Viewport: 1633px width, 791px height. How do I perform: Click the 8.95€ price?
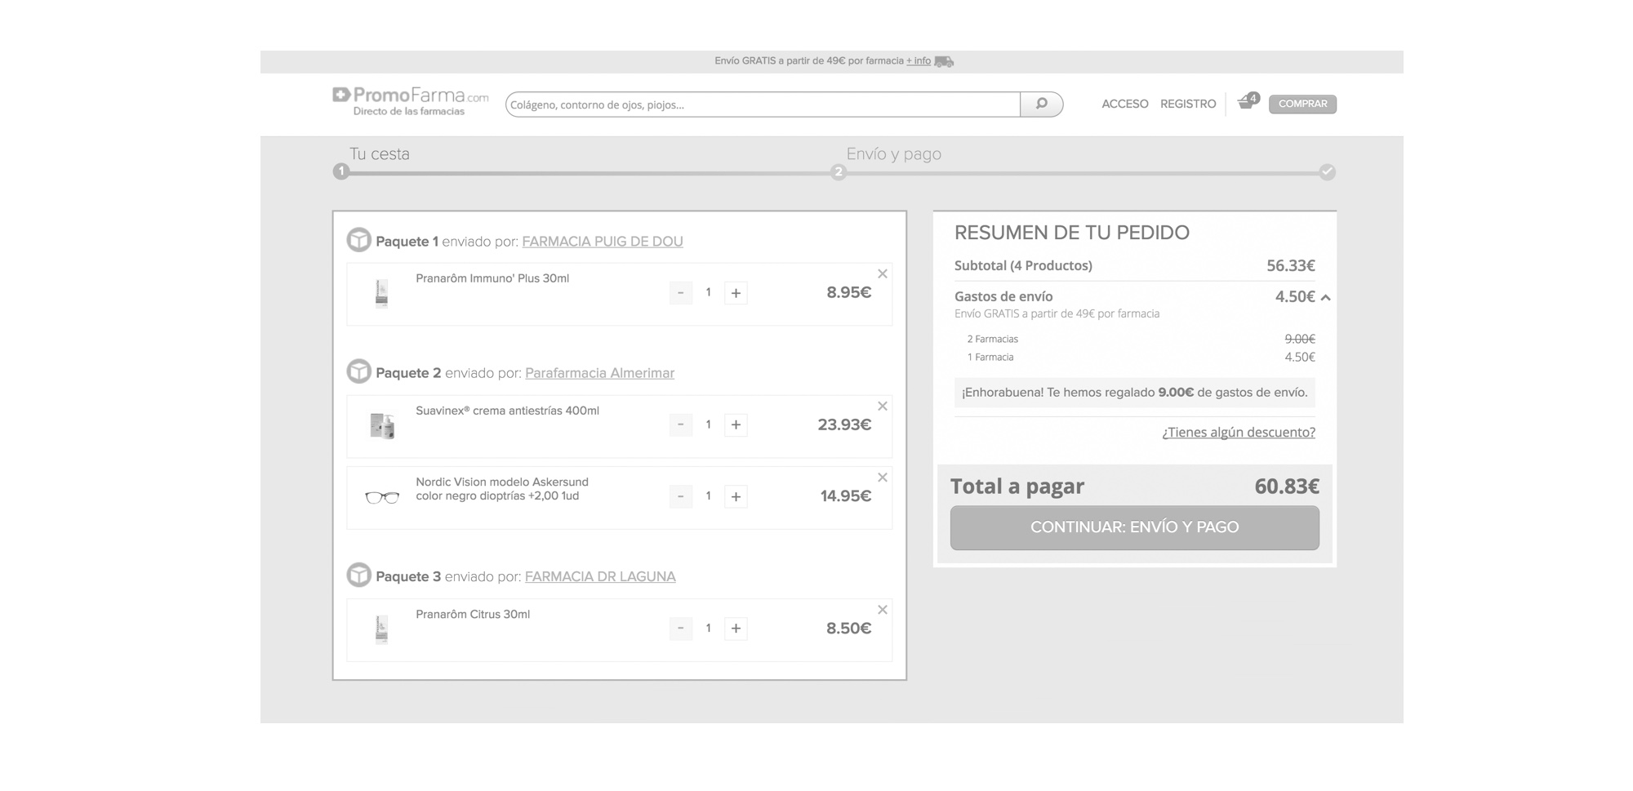tap(848, 293)
